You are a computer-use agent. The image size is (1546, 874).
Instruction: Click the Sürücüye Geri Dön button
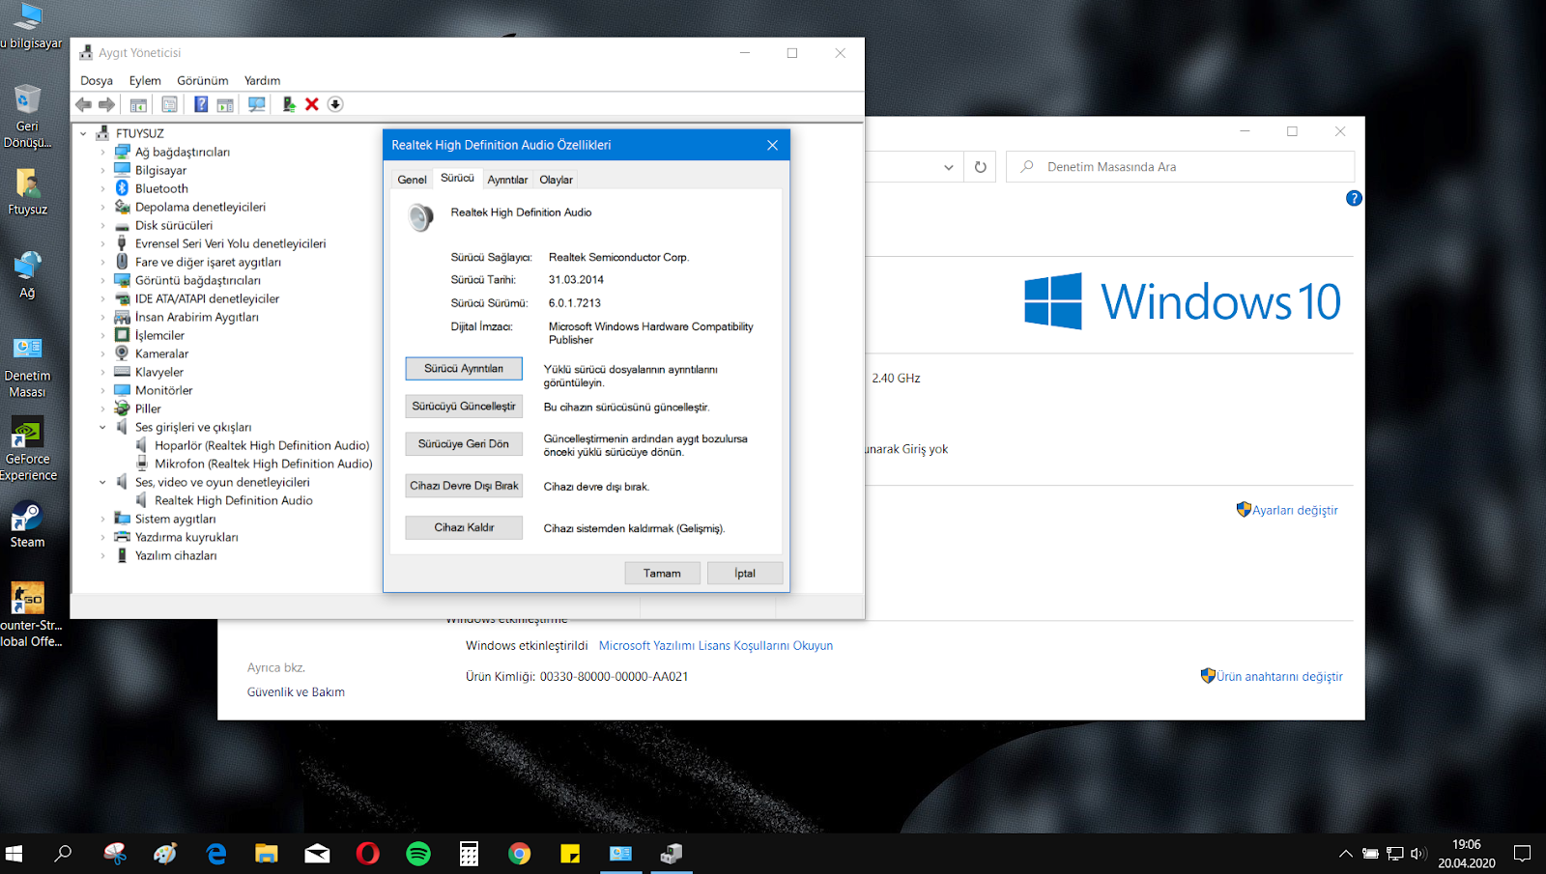click(x=464, y=444)
